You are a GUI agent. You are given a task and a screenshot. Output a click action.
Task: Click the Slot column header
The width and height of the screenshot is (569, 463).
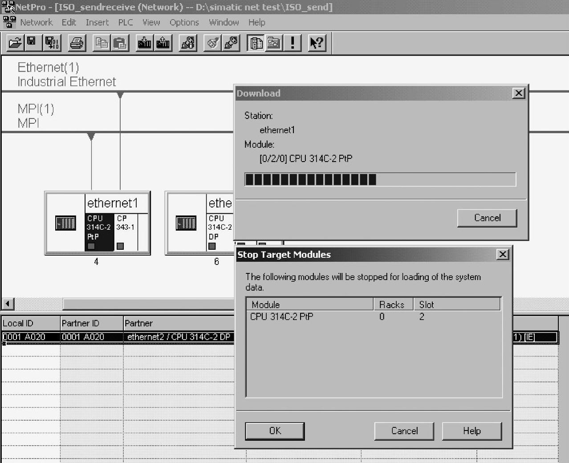click(457, 305)
